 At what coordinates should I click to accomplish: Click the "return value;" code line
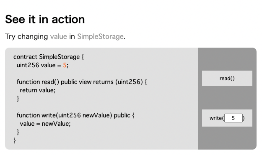coord(38,90)
